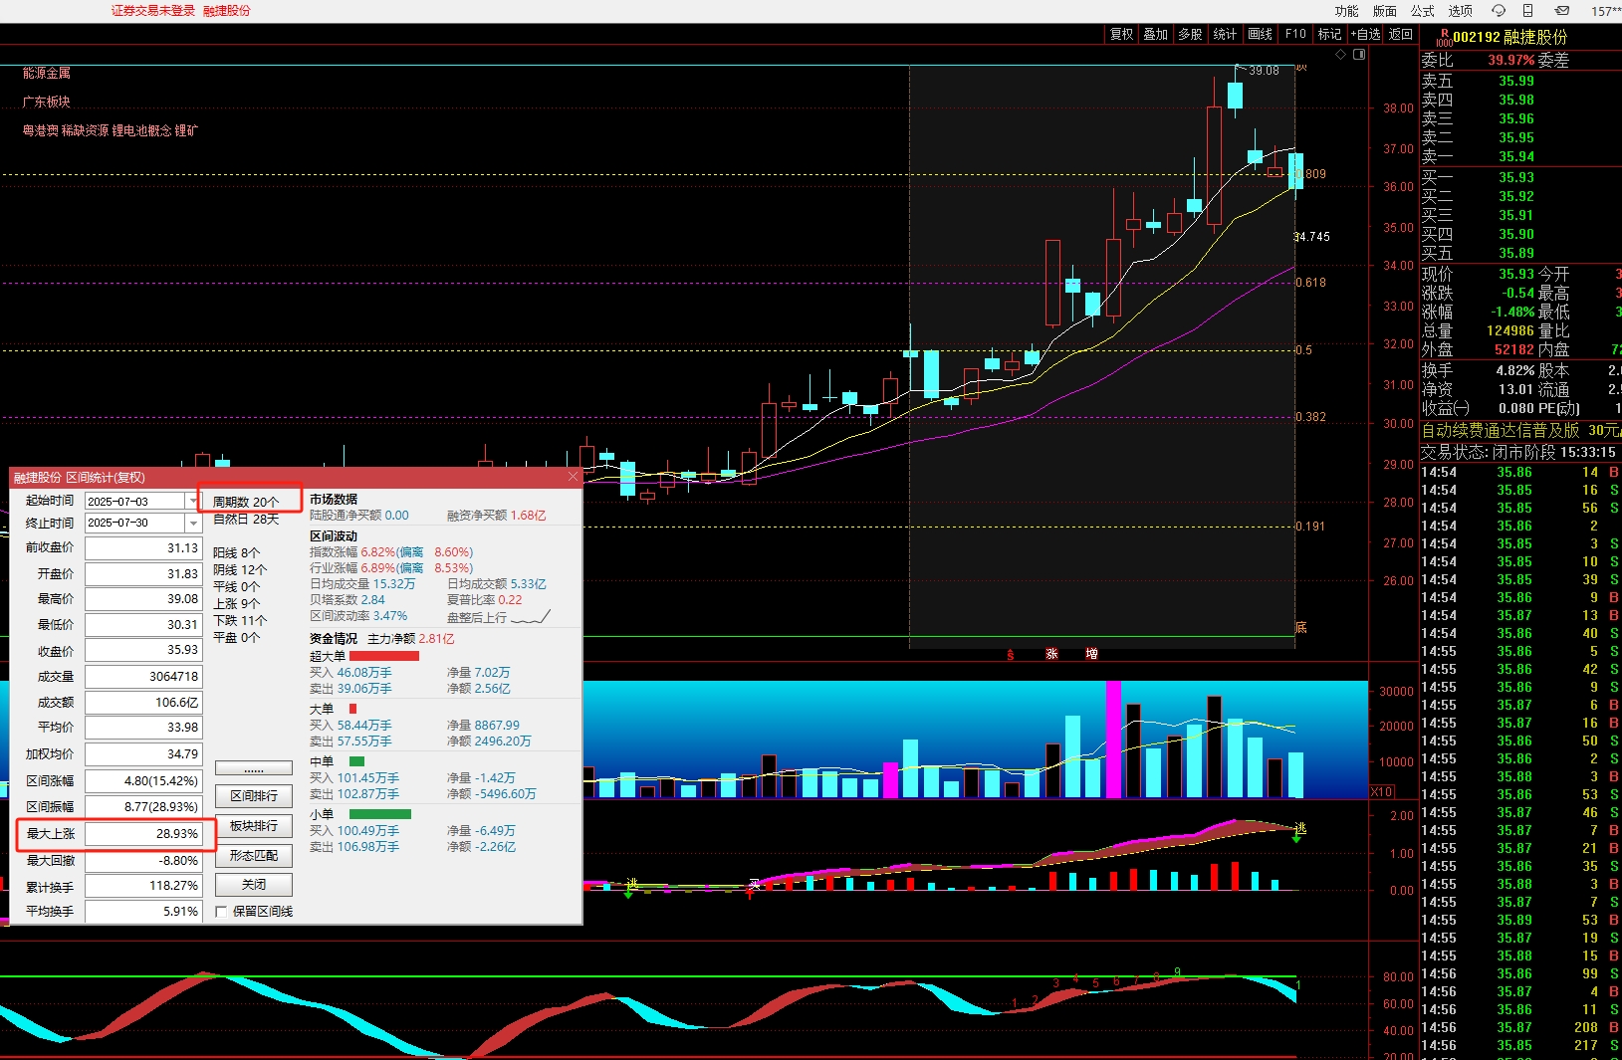Click the 锂电池概念 concept tag
This screenshot has width=1622, height=1060.
pos(141,130)
